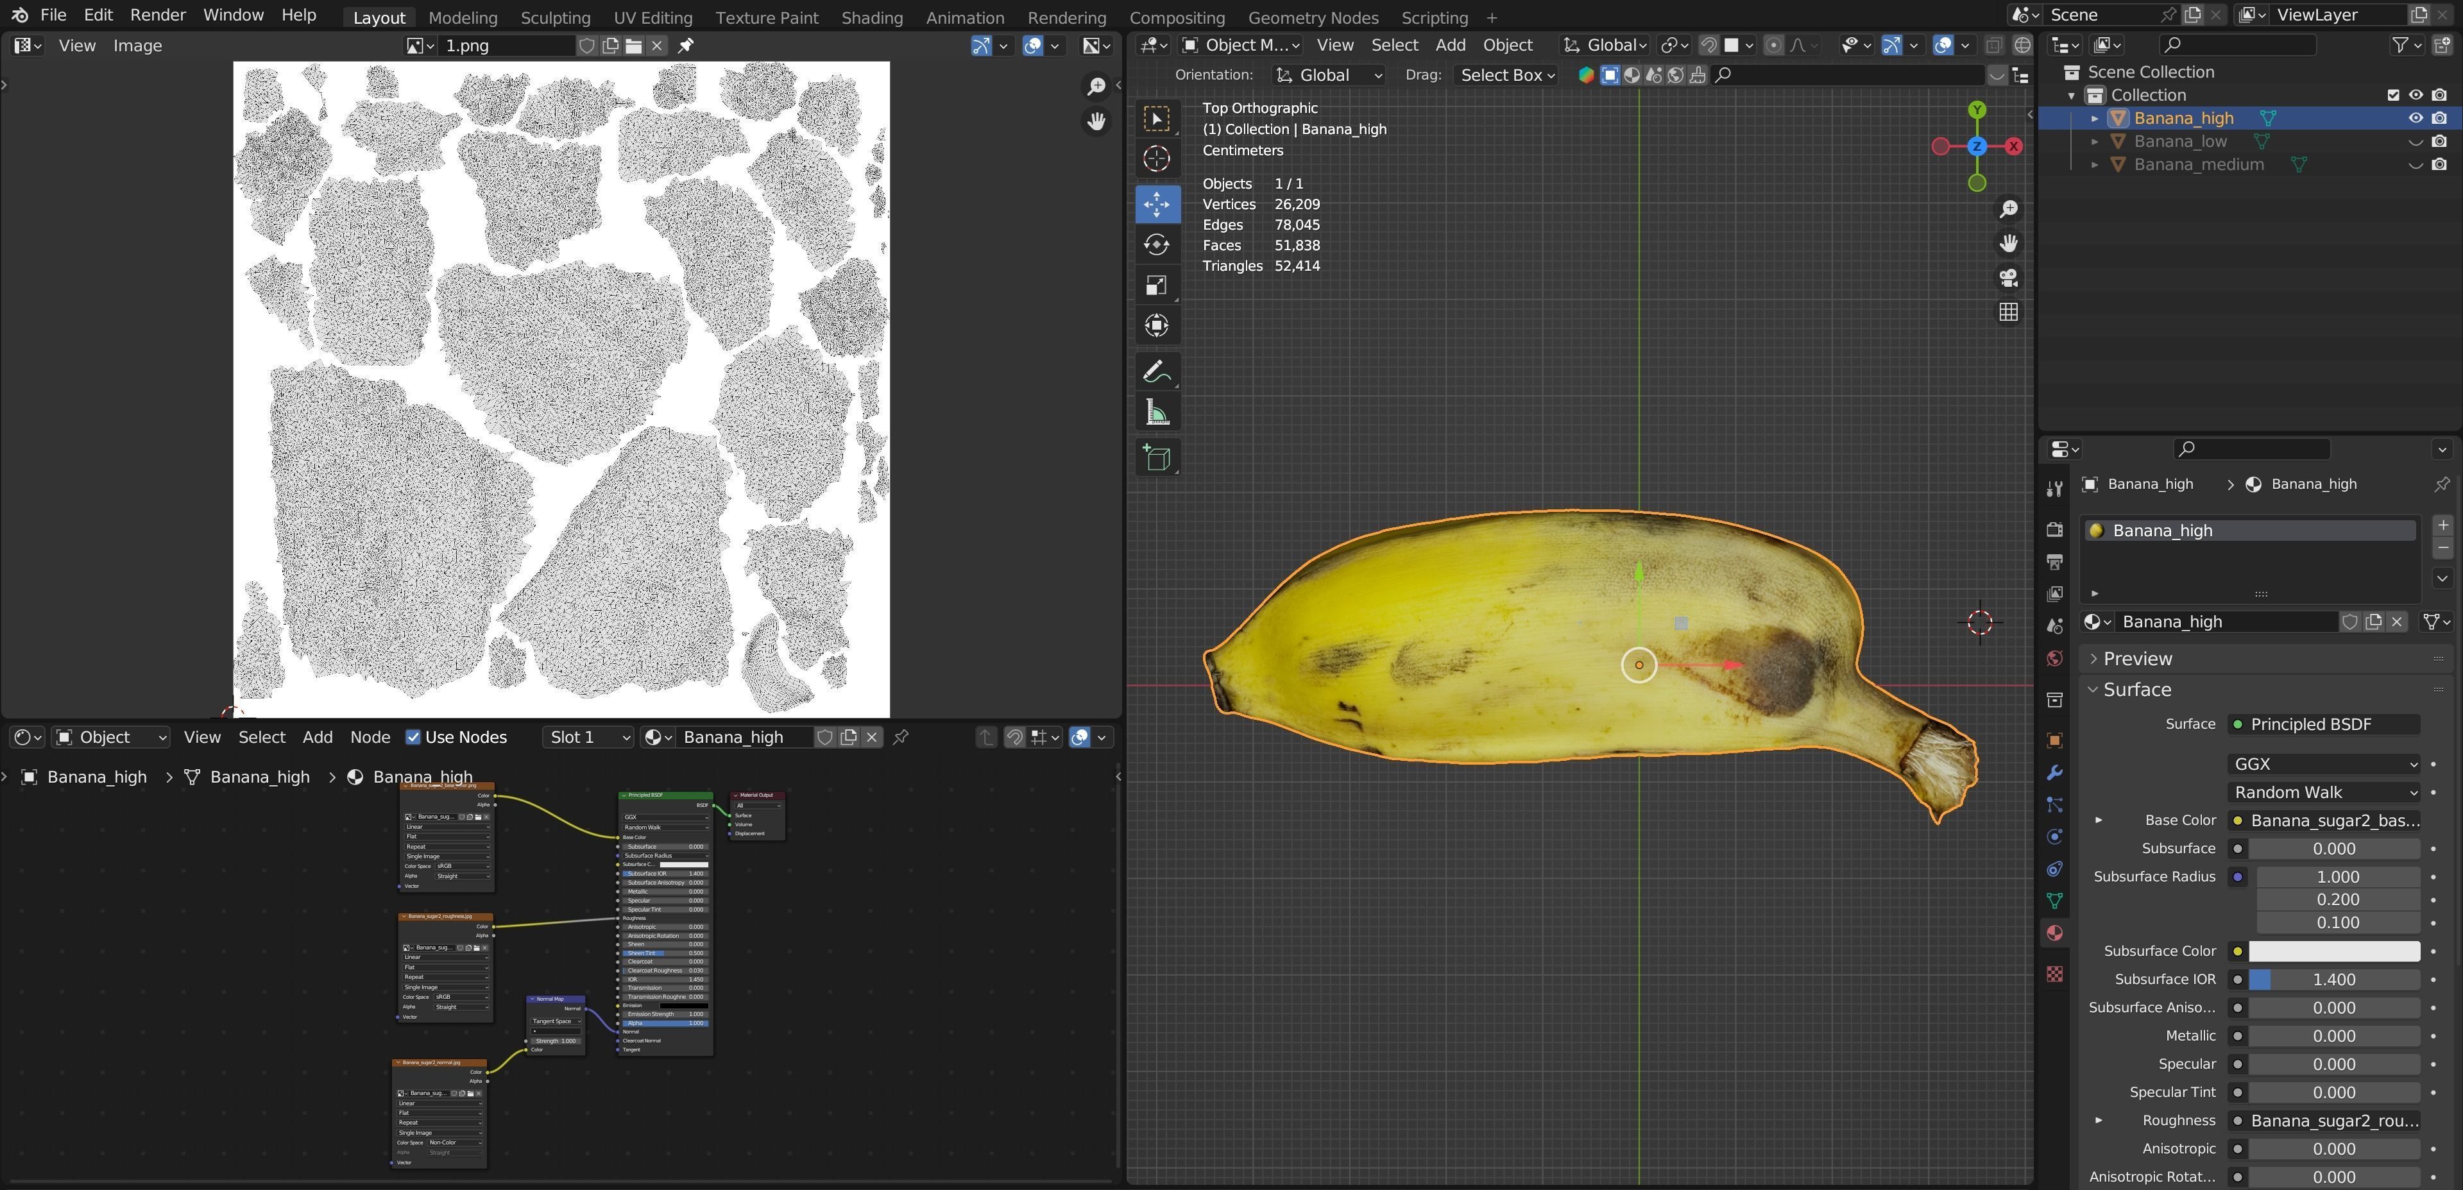Hide Banana_high with its eye icon
Screen dimensions: 2463x1190
point(2415,119)
